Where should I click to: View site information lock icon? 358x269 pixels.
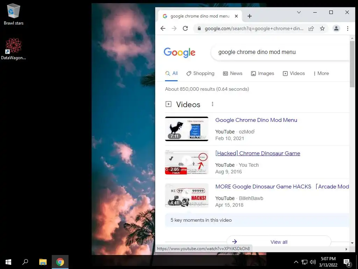click(199, 28)
